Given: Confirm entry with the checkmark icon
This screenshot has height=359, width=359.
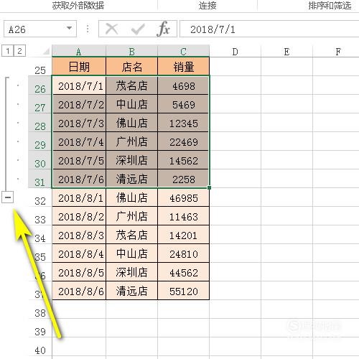Looking at the screenshot, I should pos(138,29).
